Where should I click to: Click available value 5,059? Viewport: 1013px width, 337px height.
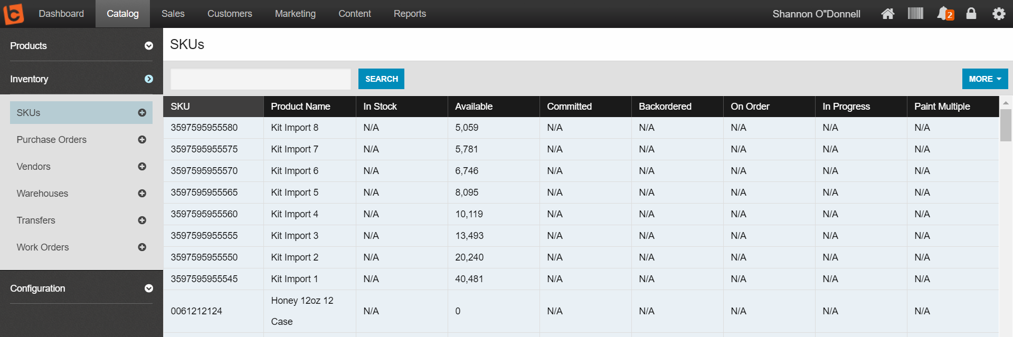467,128
